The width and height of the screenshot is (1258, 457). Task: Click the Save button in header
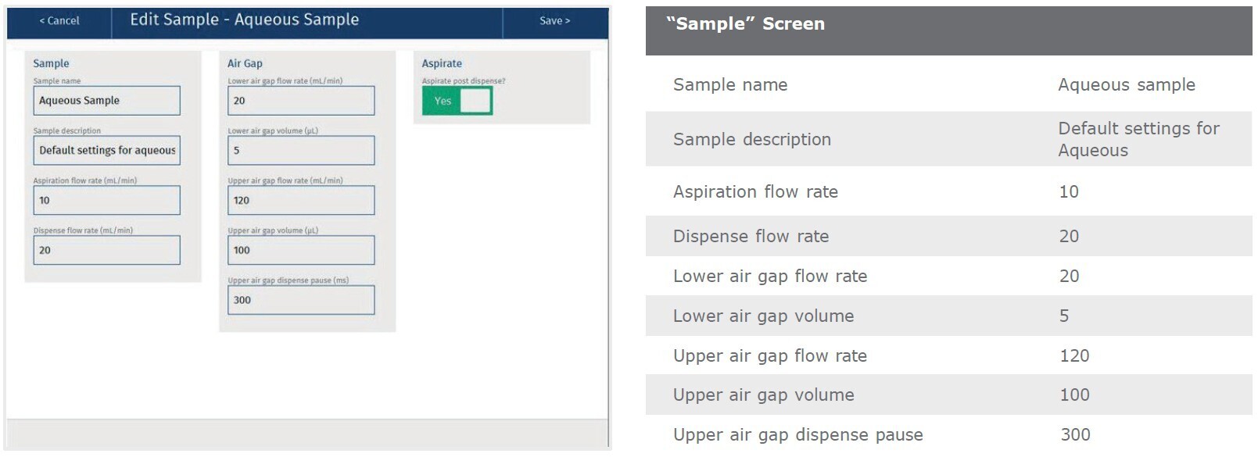click(554, 21)
